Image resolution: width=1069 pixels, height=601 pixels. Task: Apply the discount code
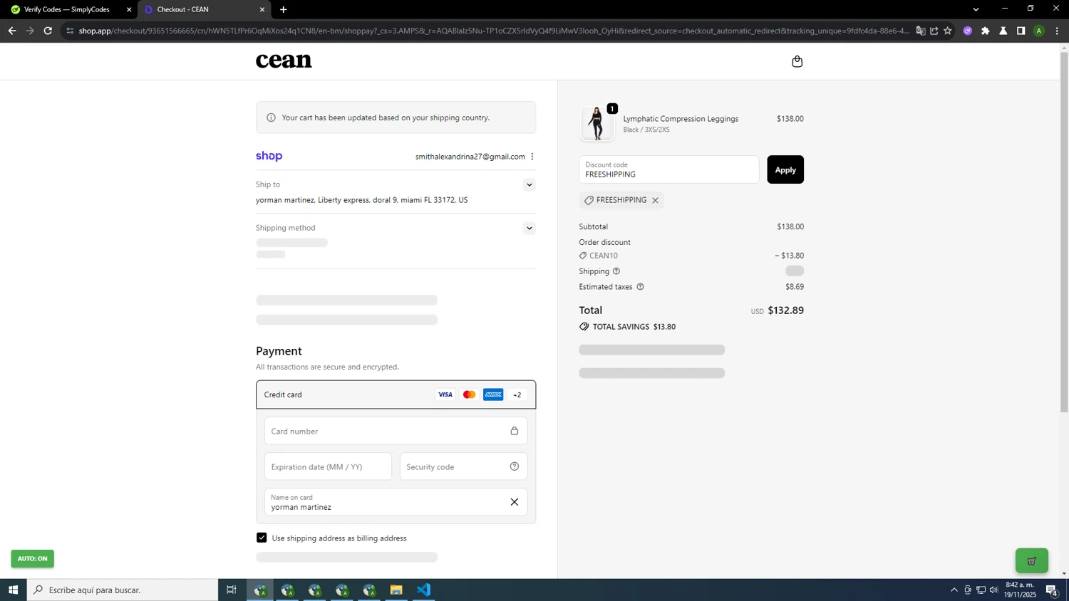click(x=785, y=169)
